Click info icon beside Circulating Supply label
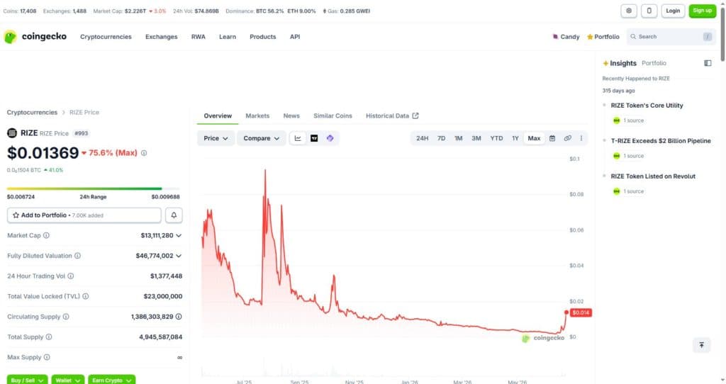Image resolution: width=726 pixels, height=384 pixels. coord(66,317)
